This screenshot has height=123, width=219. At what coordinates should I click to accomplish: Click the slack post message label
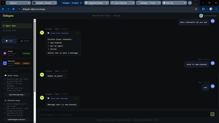pos(59,99)
